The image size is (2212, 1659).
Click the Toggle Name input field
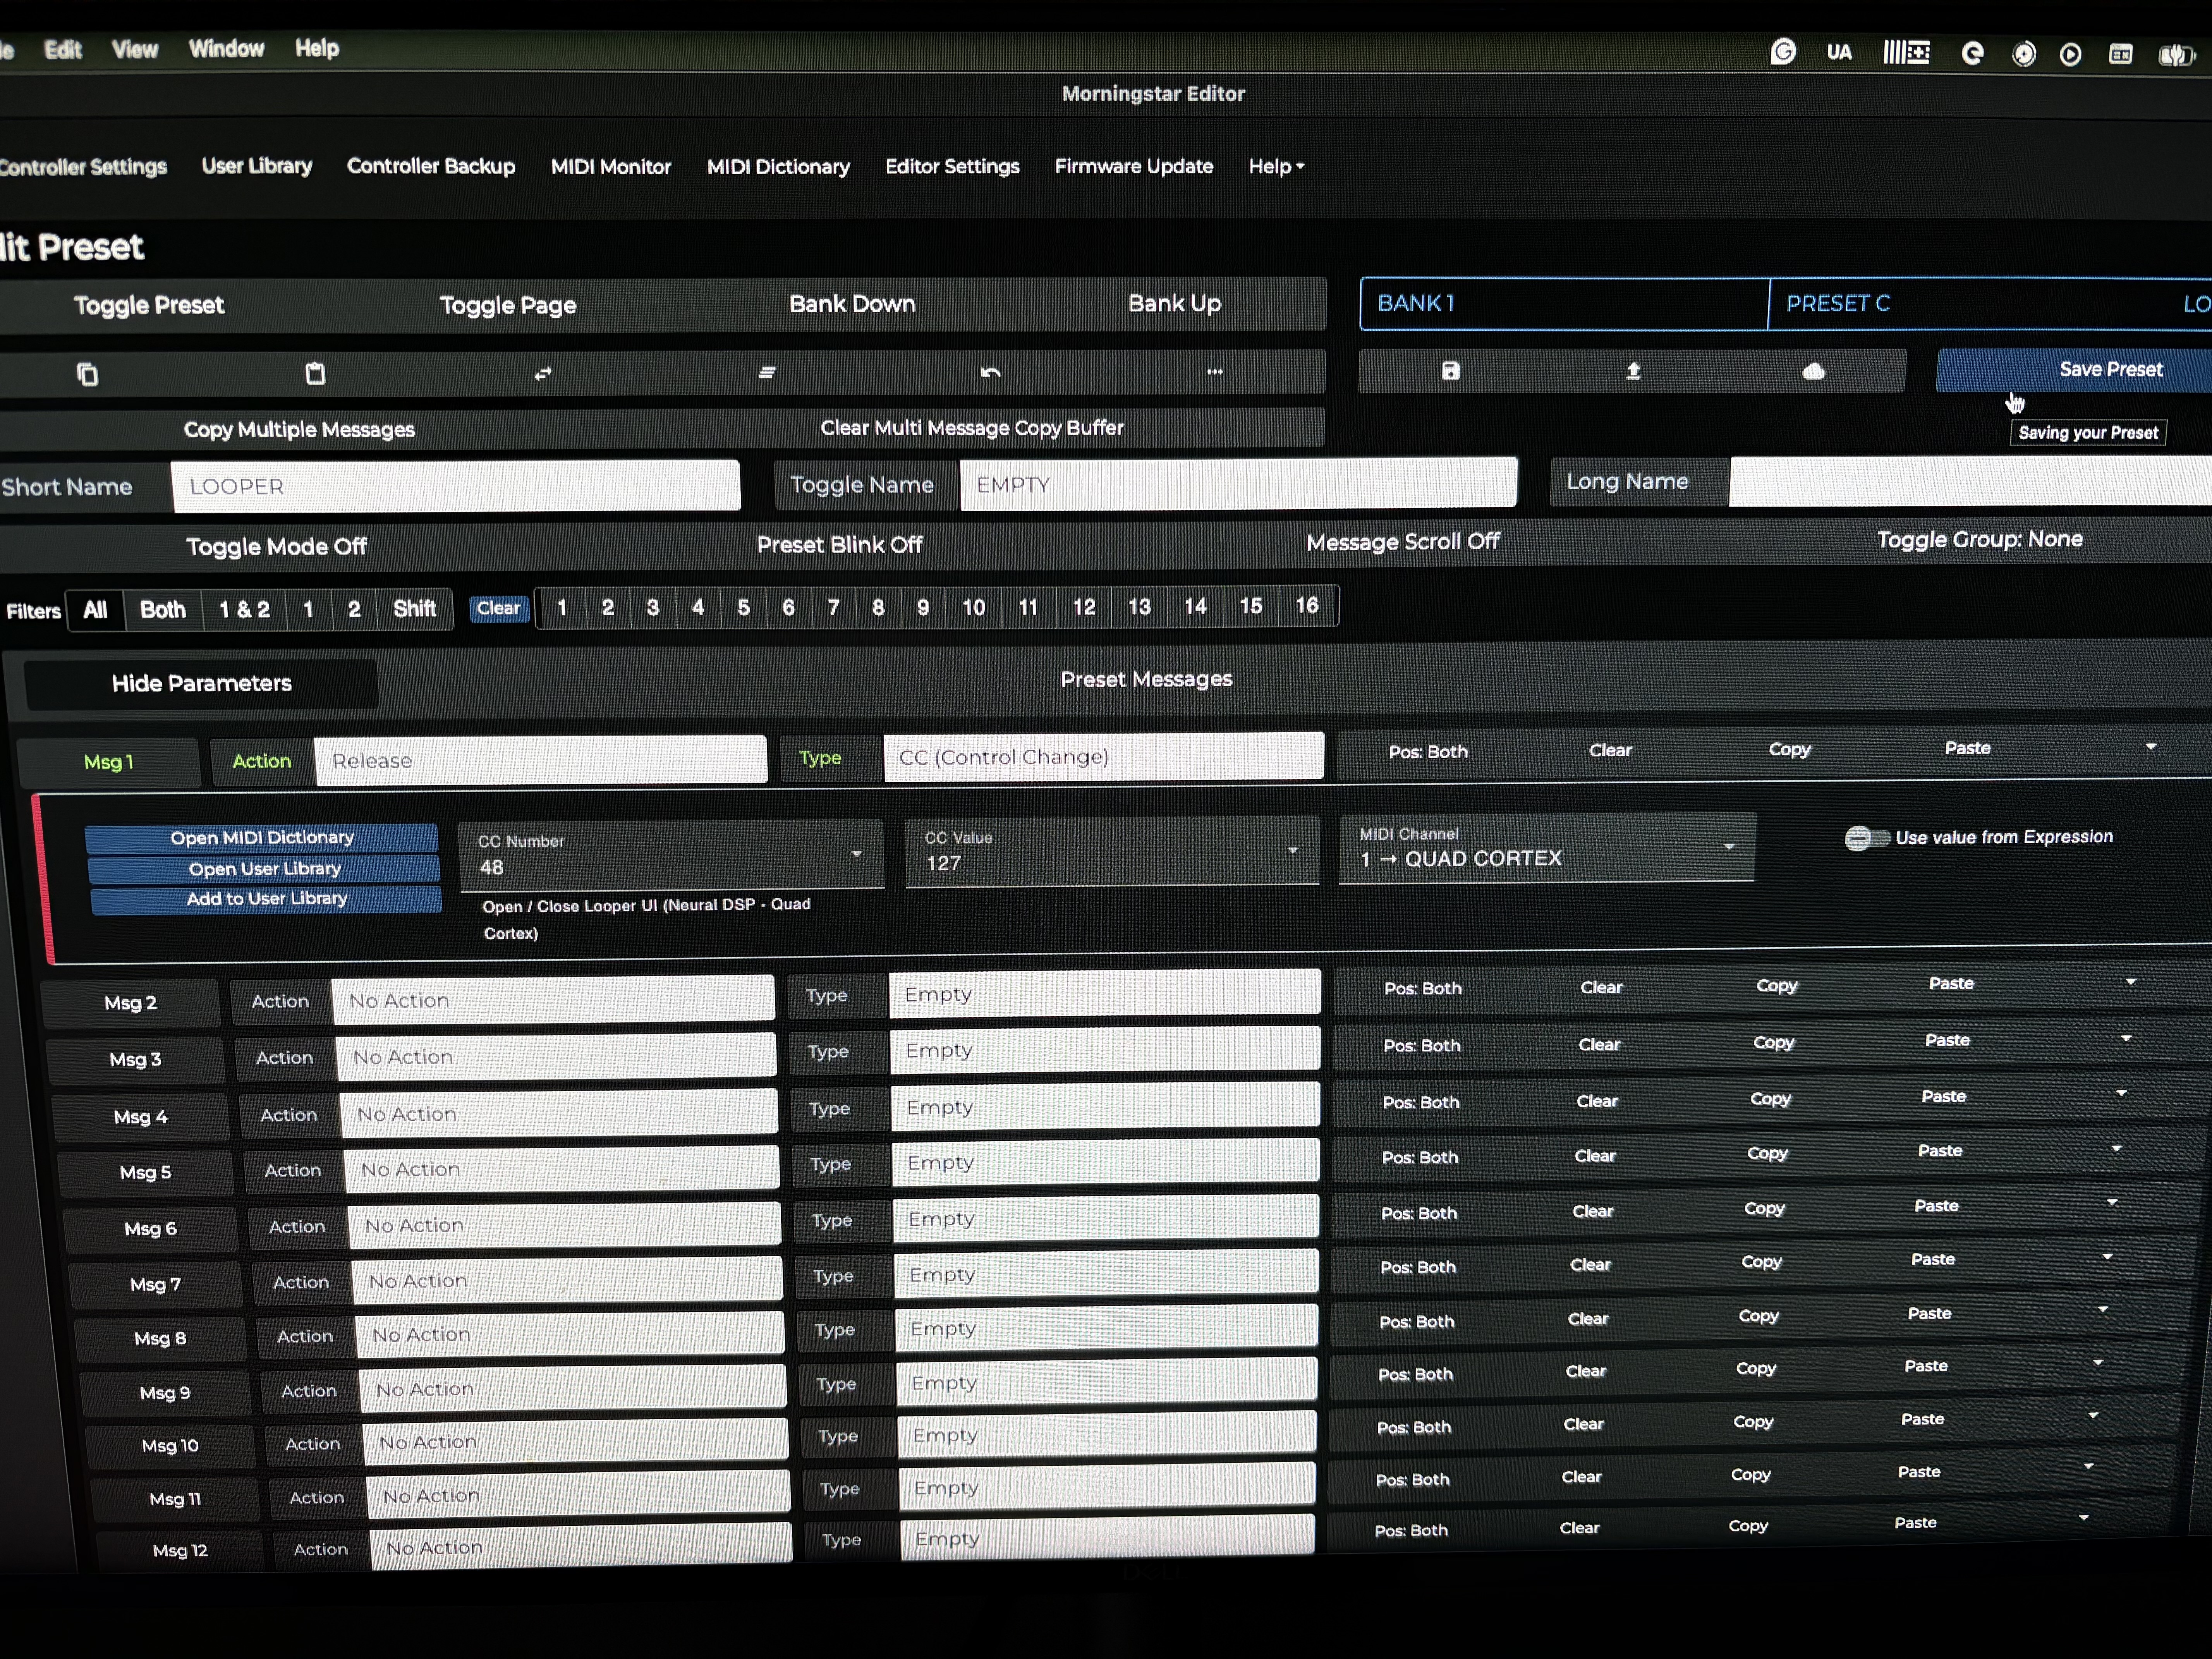[1238, 484]
